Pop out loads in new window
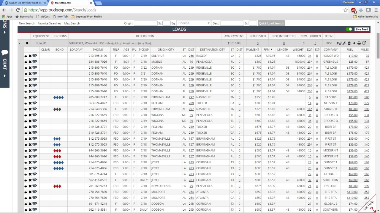 pyautogui.click(x=364, y=43)
